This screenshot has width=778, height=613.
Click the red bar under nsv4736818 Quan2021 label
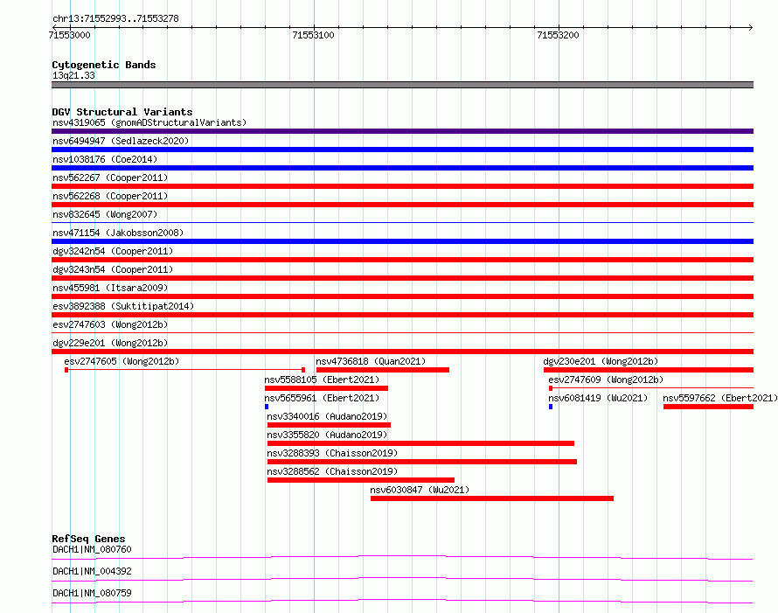383,370
